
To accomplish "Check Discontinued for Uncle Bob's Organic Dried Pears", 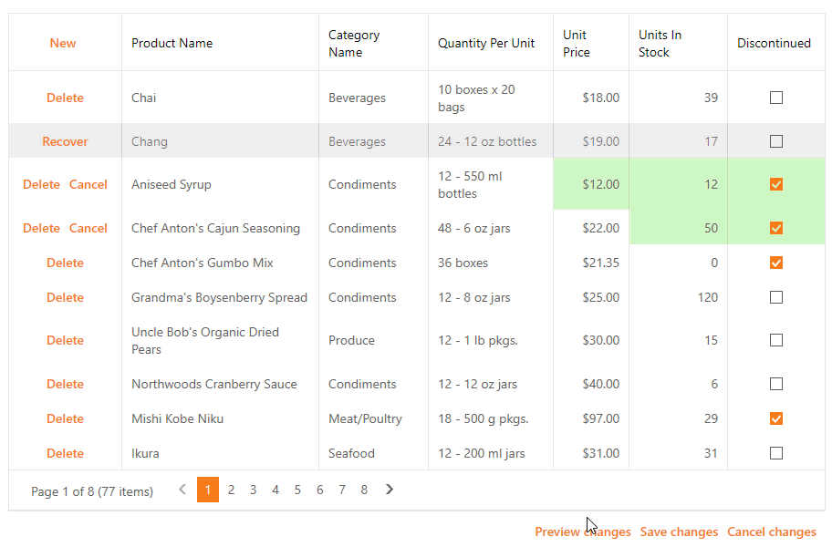I will 775,340.
